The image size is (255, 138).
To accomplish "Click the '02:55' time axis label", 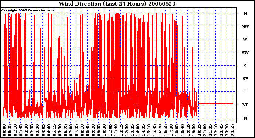I will (x=32, y=130).
